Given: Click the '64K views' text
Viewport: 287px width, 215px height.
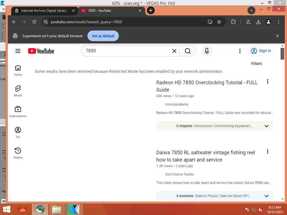Looking at the screenshot, I should 164,96.
